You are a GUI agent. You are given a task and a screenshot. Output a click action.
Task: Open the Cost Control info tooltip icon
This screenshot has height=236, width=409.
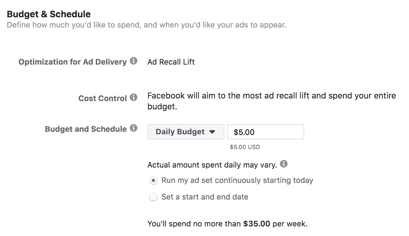pyautogui.click(x=134, y=97)
